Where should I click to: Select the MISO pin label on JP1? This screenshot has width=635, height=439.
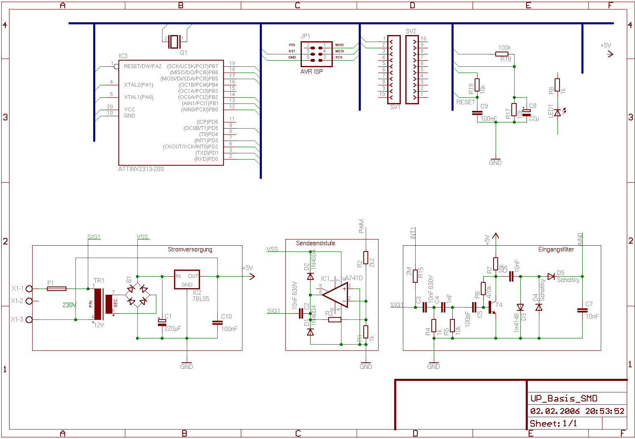(x=339, y=45)
